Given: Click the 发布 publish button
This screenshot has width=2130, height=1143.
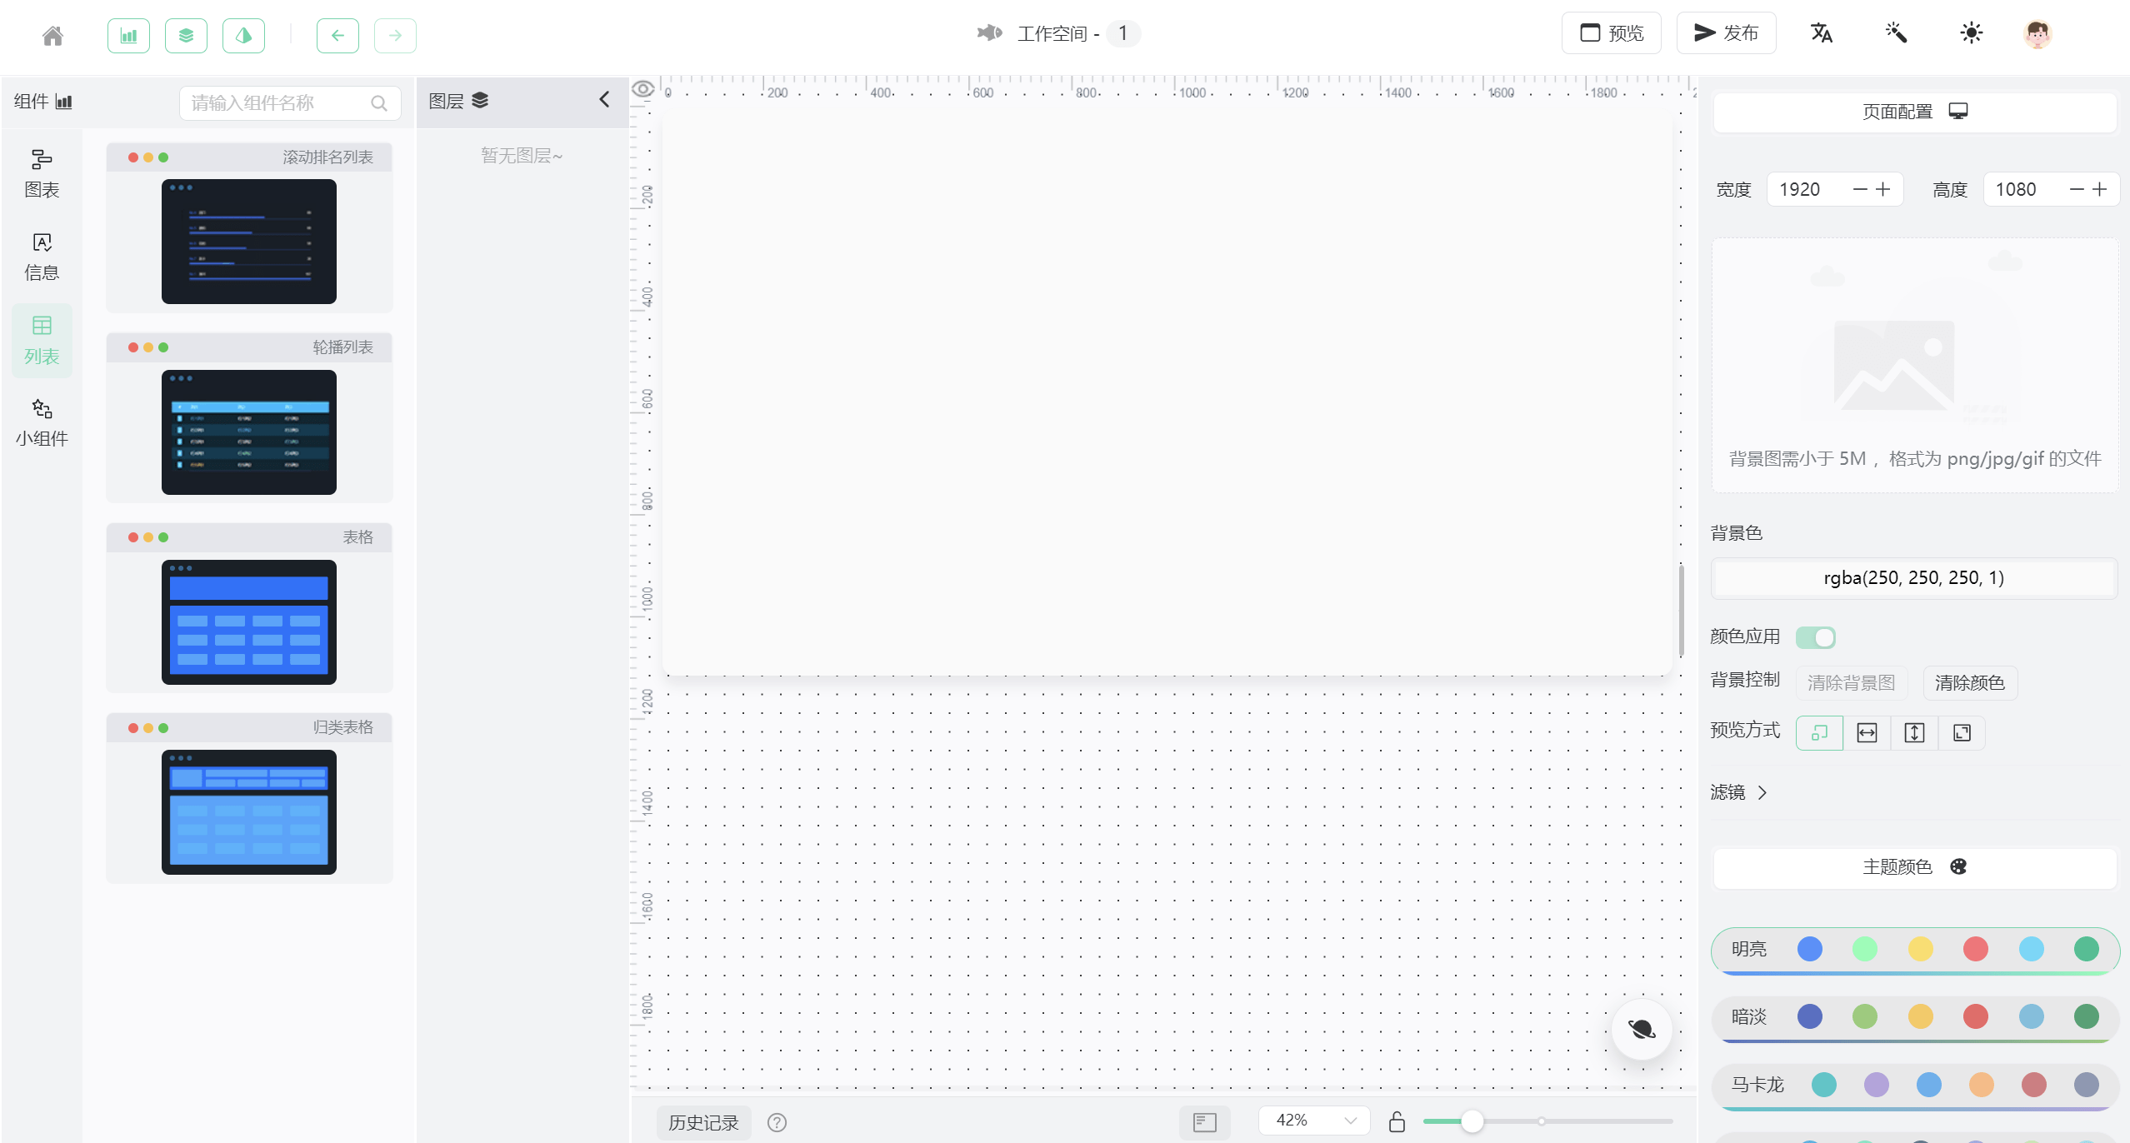Looking at the screenshot, I should coord(1726,33).
